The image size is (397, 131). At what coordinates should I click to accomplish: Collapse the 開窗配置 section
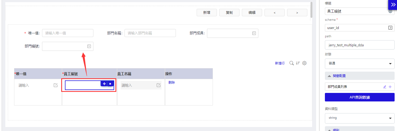pos(360,76)
